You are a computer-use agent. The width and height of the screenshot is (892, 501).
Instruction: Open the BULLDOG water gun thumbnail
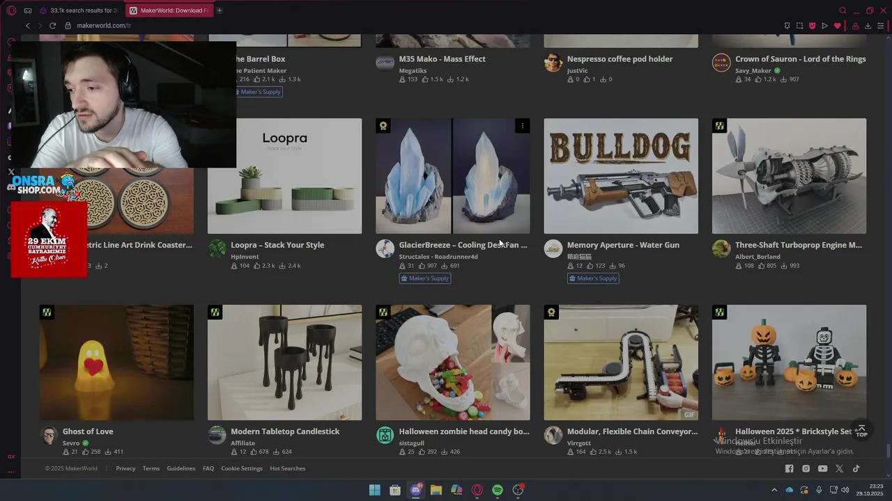pyautogui.click(x=621, y=176)
